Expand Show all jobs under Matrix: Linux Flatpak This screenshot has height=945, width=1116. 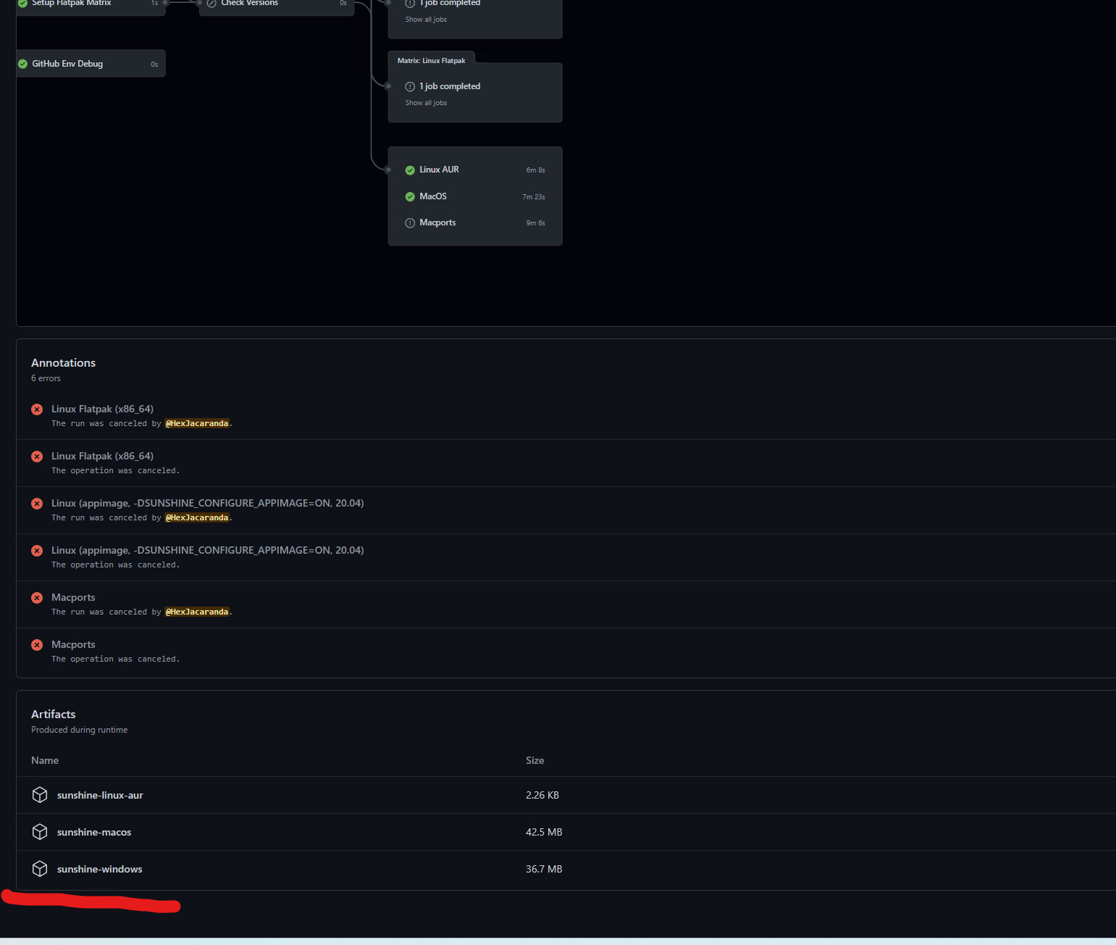coord(426,103)
